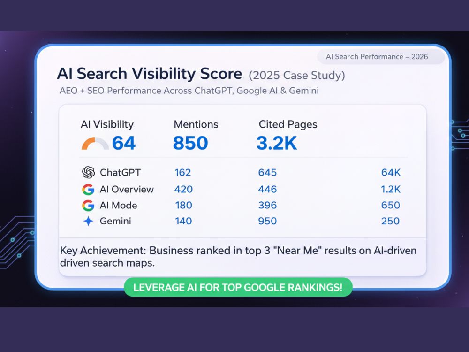
Task: Click the (2025 Case Study) label
Action: point(297,75)
